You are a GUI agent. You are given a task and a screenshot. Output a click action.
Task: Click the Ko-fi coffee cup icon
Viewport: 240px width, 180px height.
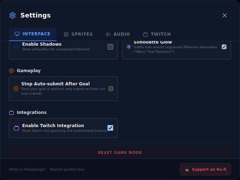187,169
